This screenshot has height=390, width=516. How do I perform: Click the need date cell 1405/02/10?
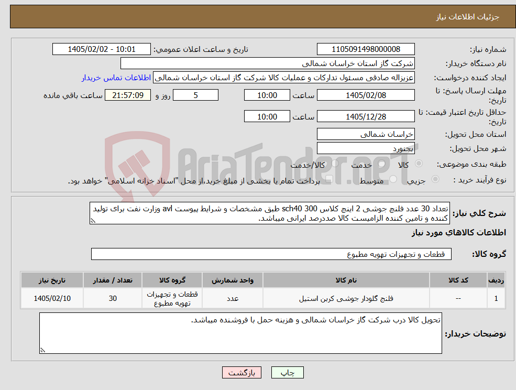pos(52,298)
